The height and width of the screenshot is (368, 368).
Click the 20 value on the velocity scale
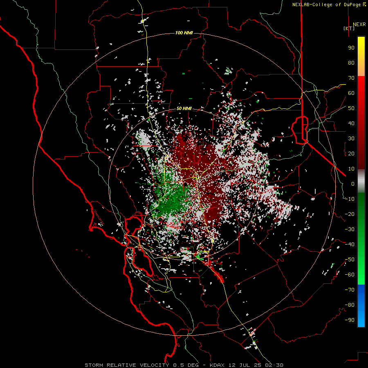351,153
